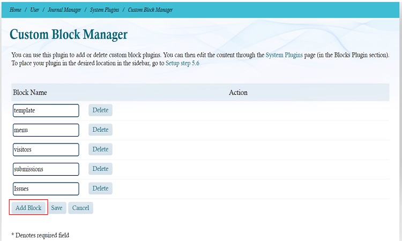Focus the visitors block name field
Screen dimensions: 402x241
pyautogui.click(x=46, y=149)
